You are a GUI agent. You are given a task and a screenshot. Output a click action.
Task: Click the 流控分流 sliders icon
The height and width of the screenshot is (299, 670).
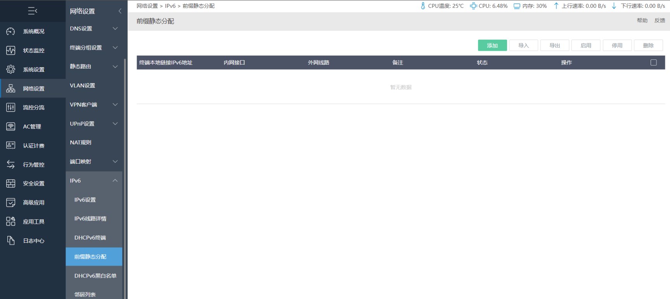(11, 108)
